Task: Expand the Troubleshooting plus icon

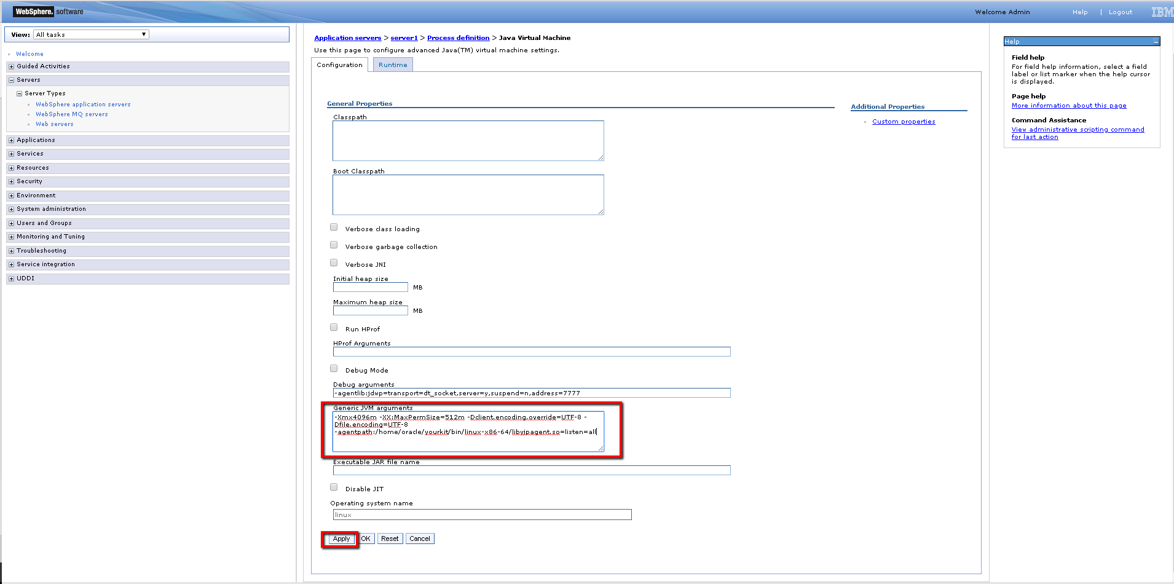Action: pyautogui.click(x=11, y=251)
